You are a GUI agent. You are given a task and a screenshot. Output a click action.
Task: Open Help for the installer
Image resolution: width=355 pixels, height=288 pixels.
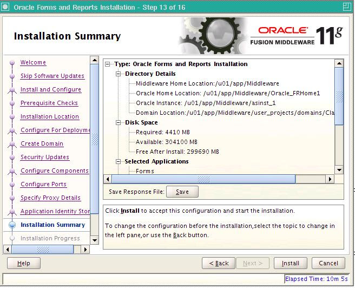pyautogui.click(x=24, y=263)
